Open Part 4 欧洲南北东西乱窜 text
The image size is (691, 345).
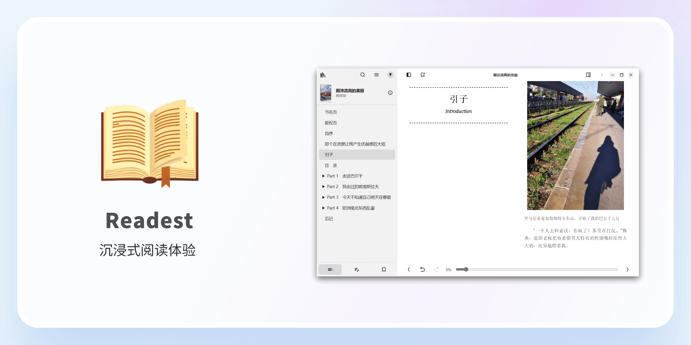(351, 208)
